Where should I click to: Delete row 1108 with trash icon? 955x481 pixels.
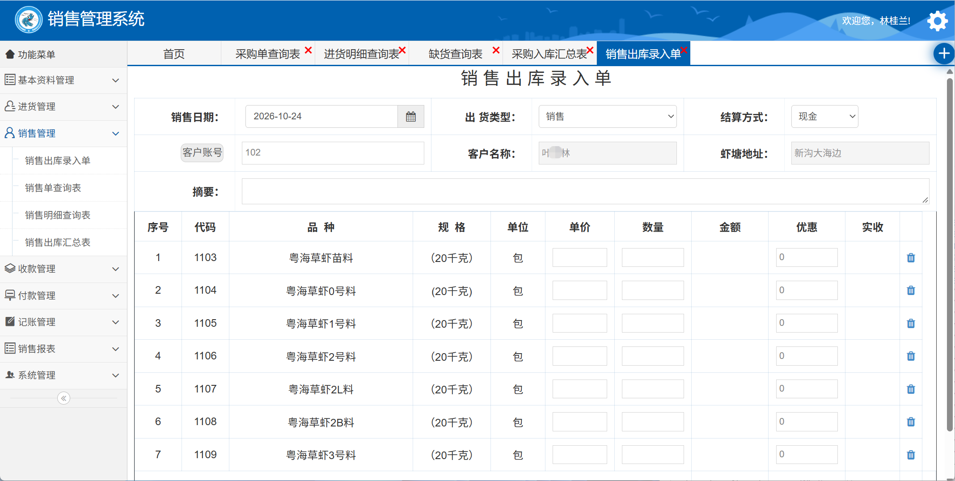coord(911,422)
